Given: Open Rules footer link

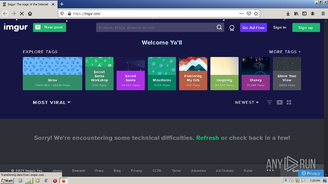Looking at the screenshot, I should click(248, 171).
